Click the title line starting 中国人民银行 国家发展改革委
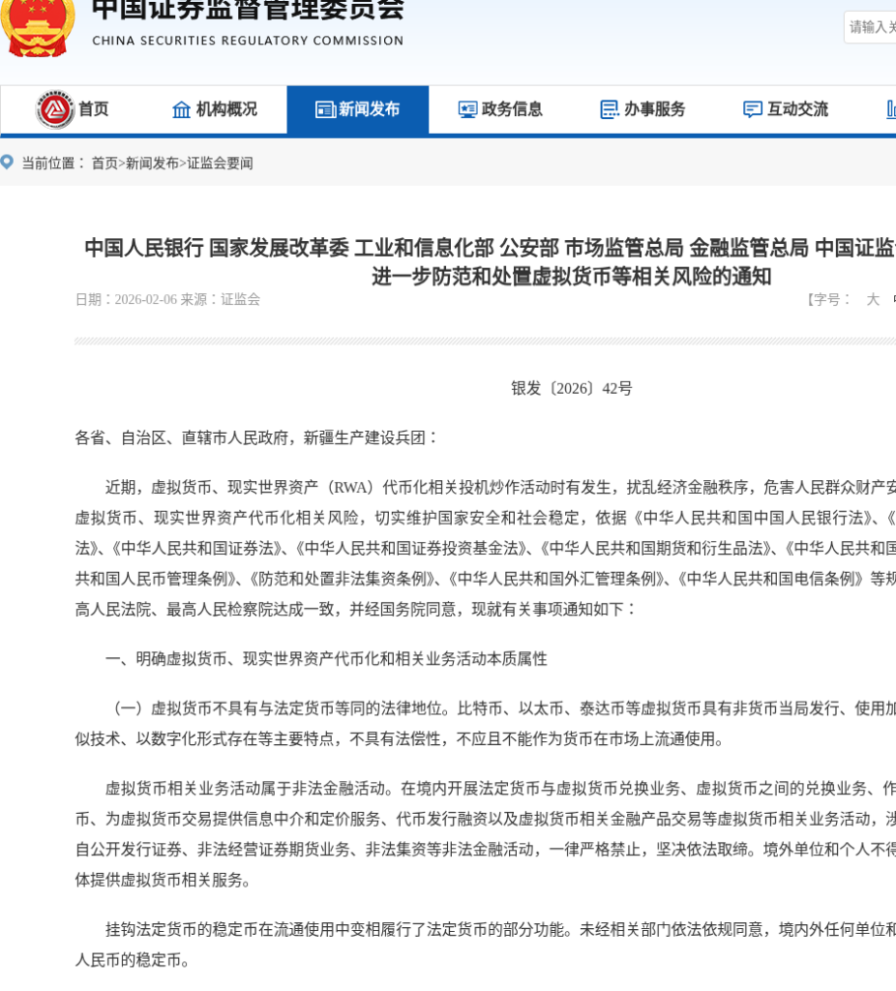 point(490,248)
